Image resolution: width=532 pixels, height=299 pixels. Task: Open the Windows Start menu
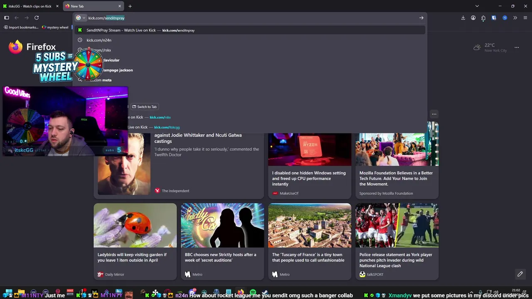(x=9, y=293)
